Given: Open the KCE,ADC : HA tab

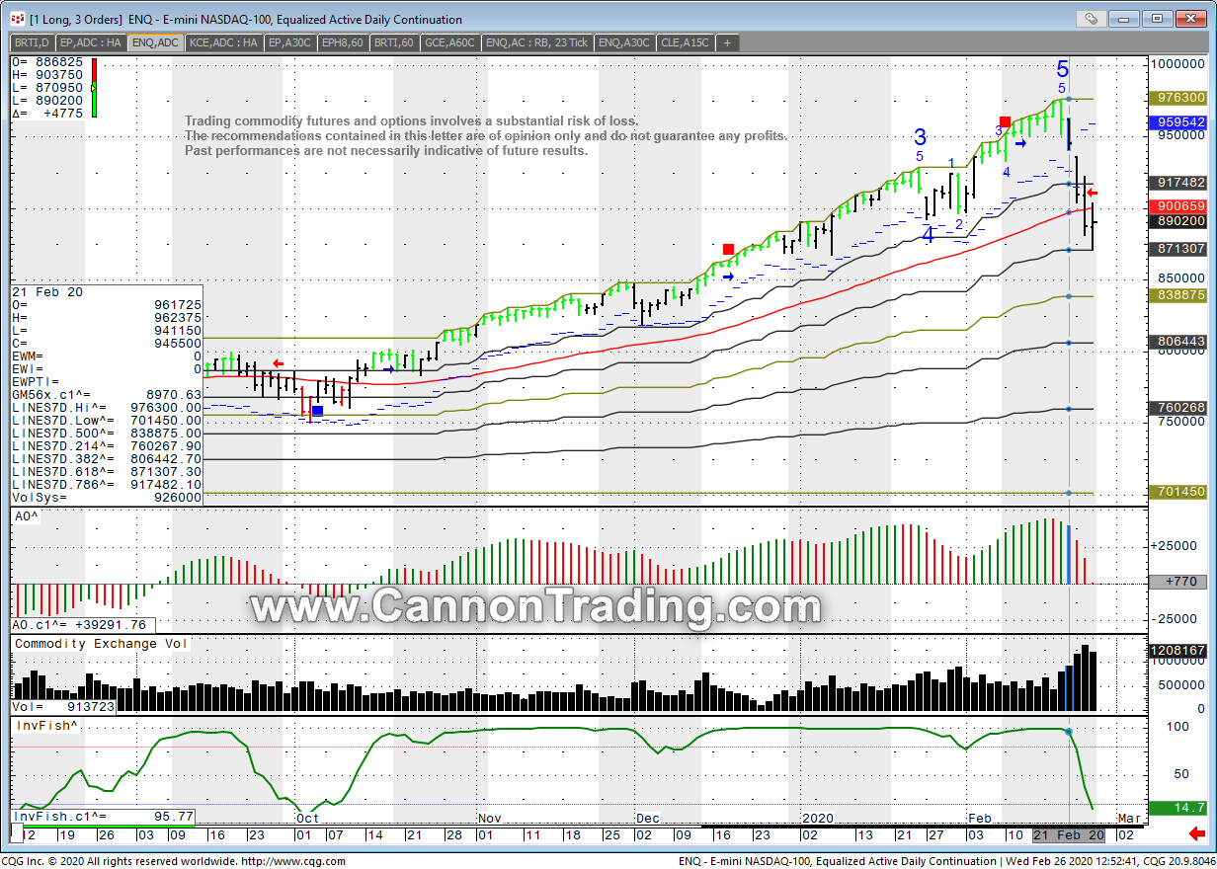Looking at the screenshot, I should pos(224,42).
